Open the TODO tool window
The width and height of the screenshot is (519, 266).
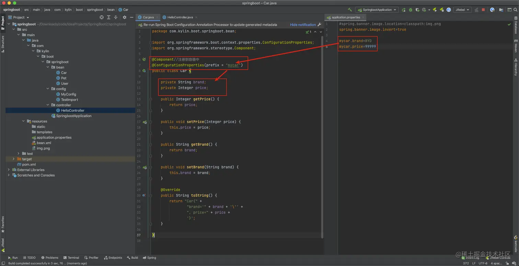[29, 258]
